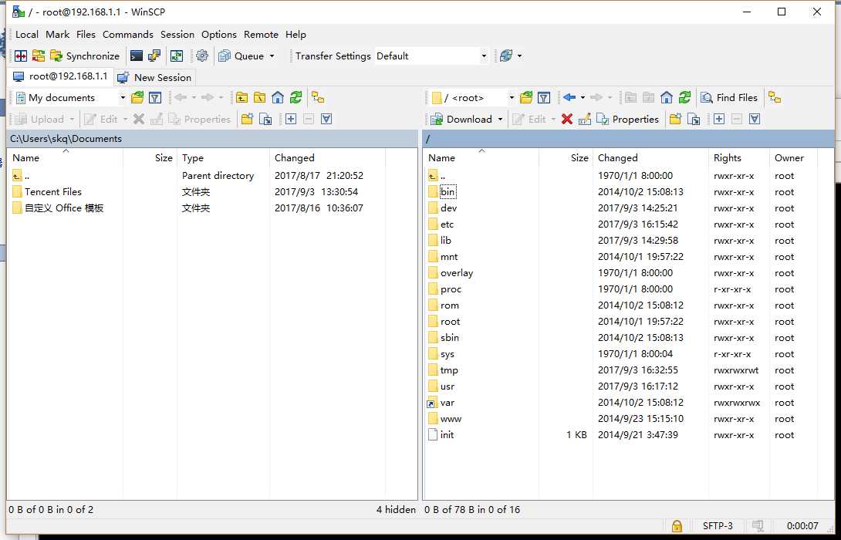The image size is (841, 540).
Task: Go to local parent directory icon
Action: pyautogui.click(x=242, y=98)
